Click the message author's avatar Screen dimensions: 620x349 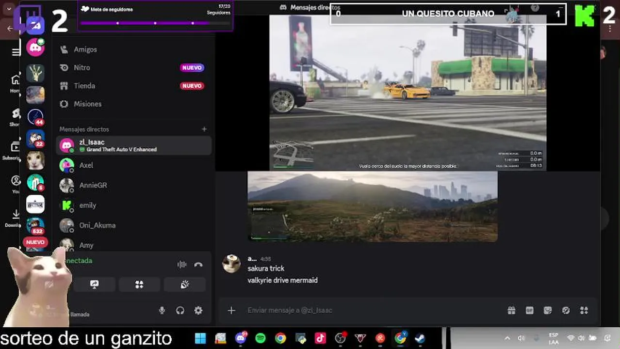(231, 264)
